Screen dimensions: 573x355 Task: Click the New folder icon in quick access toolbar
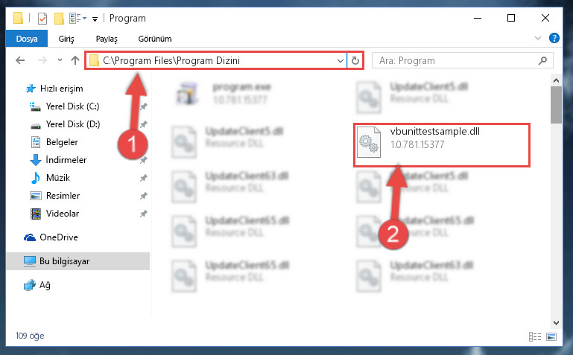pos(59,18)
